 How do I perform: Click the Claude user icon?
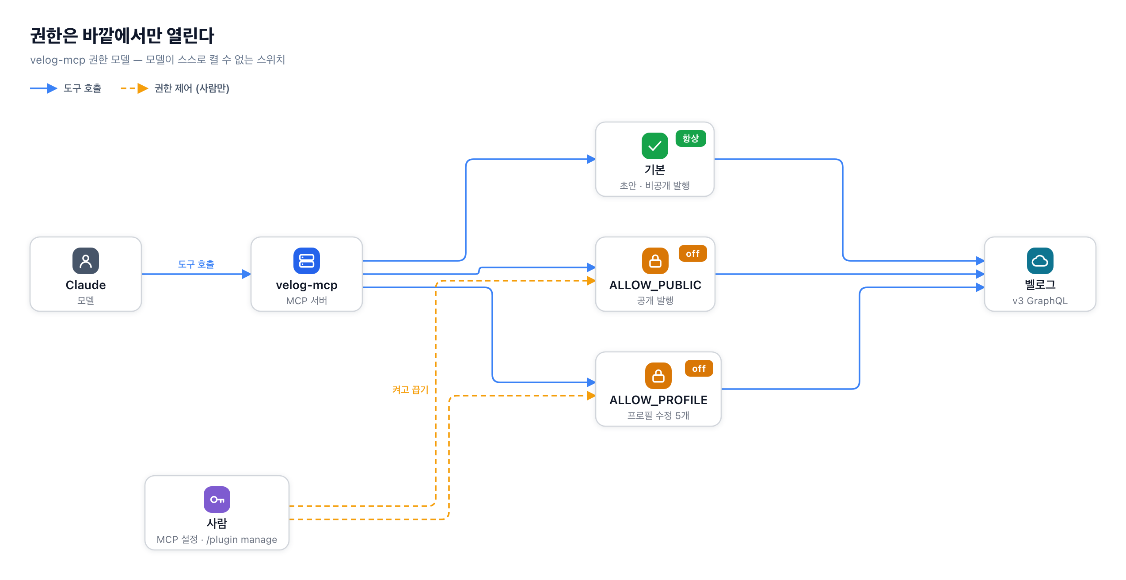coord(86,261)
